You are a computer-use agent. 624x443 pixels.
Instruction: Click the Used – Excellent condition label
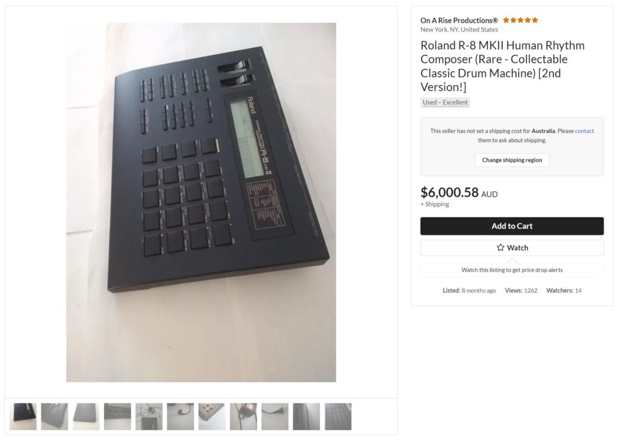click(445, 102)
